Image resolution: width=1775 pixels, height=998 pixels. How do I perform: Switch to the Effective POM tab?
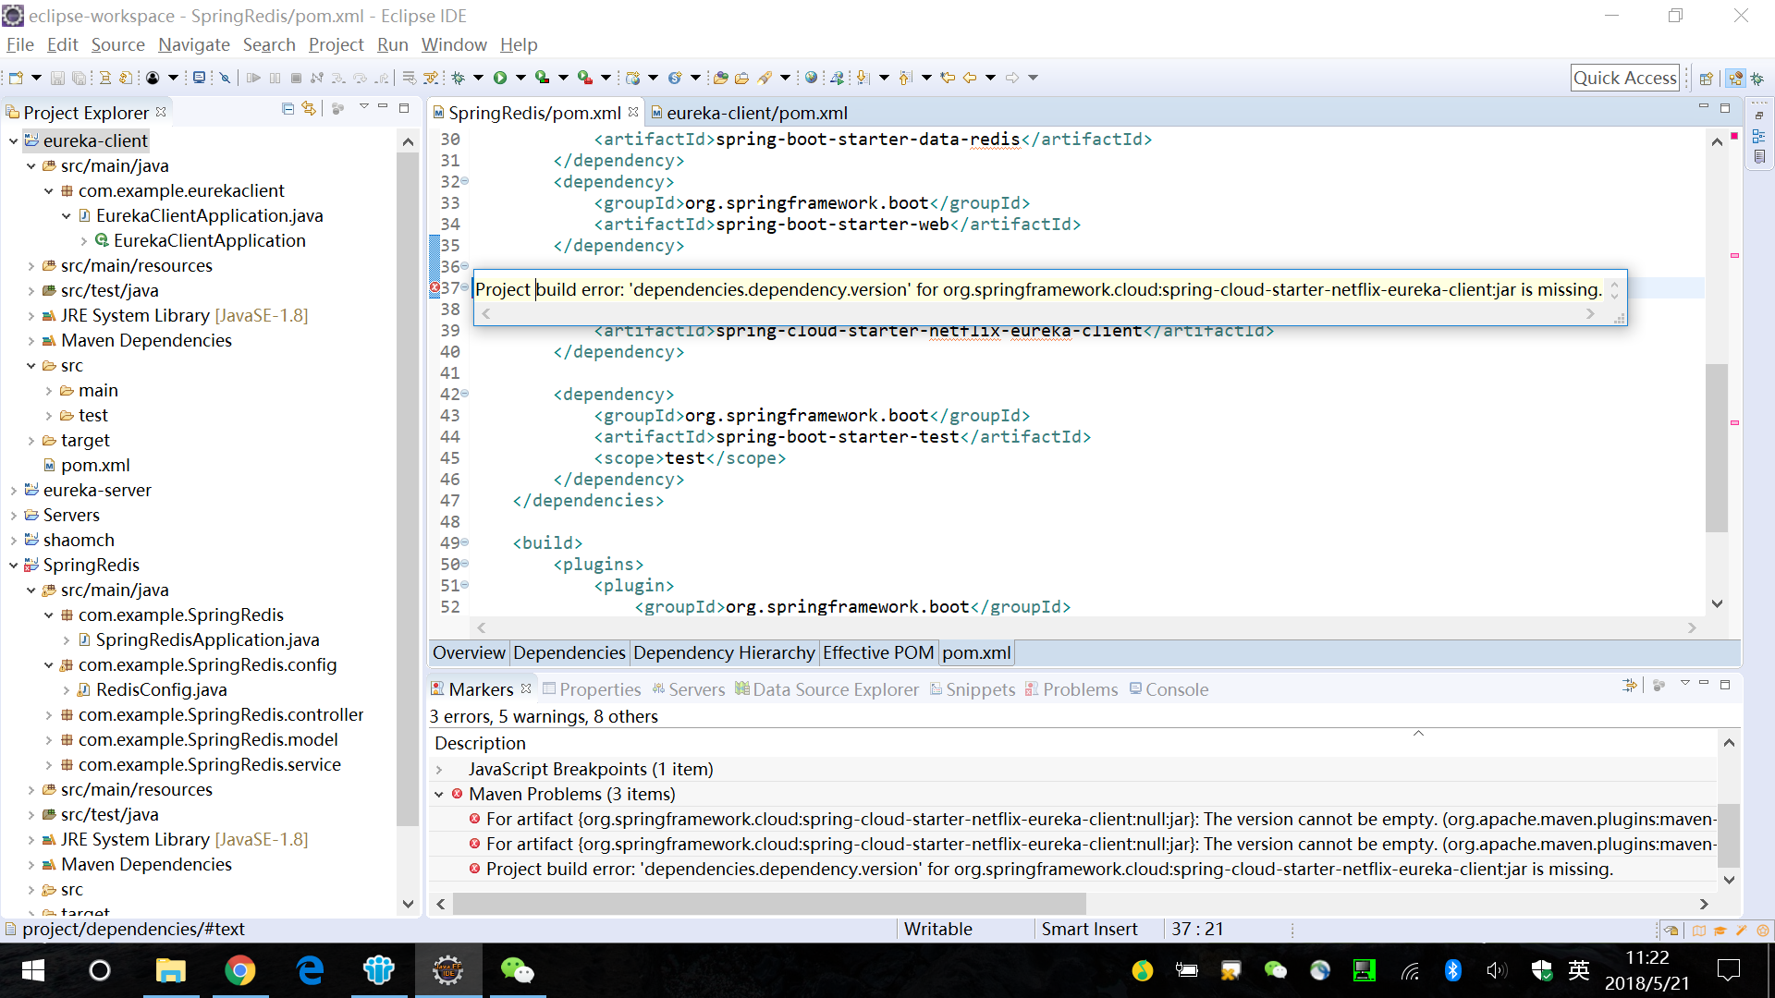[878, 652]
